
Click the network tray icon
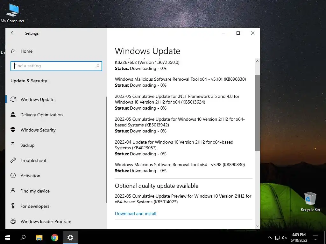(277, 238)
